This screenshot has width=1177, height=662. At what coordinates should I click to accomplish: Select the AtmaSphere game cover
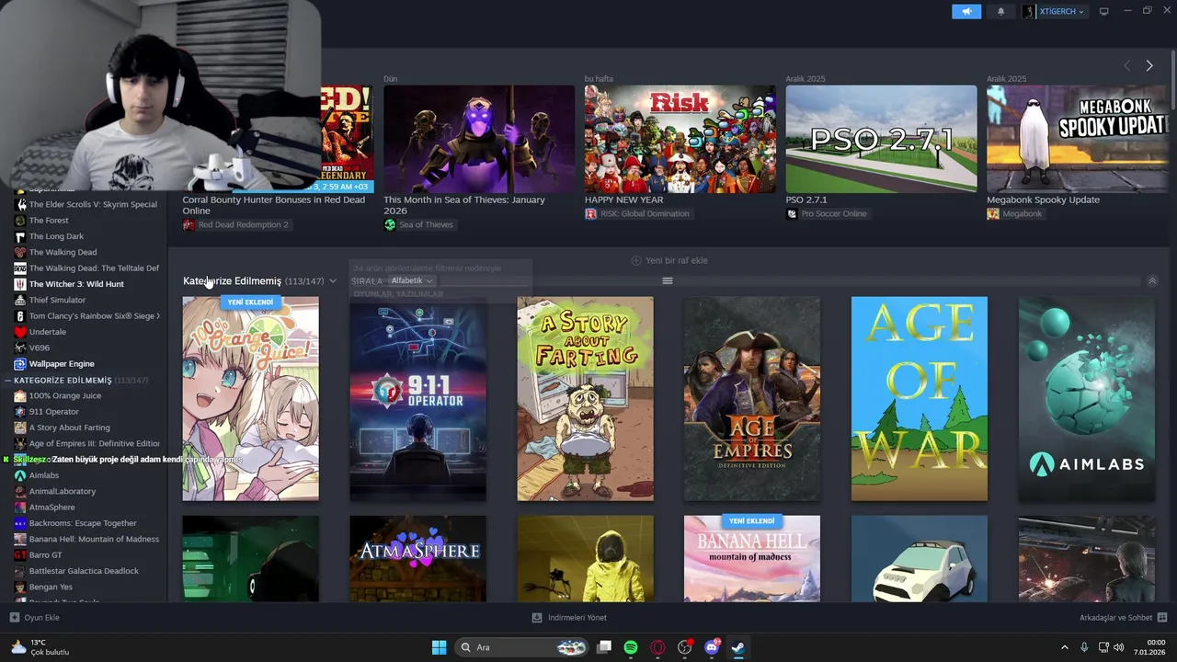point(418,559)
